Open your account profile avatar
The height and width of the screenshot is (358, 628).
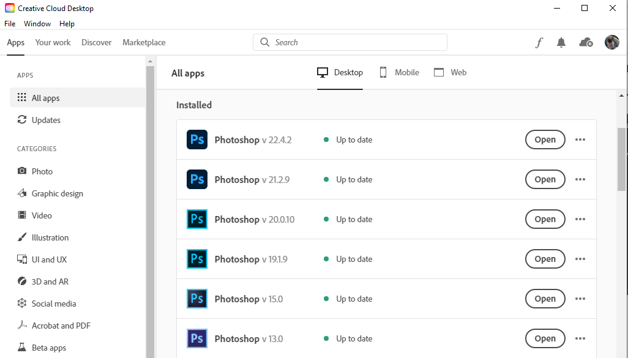click(x=611, y=42)
